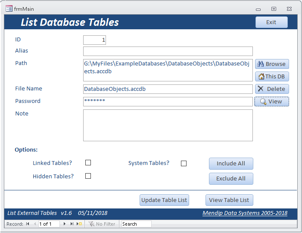
Task: Click the Update Table List button
Action: tap(164, 200)
